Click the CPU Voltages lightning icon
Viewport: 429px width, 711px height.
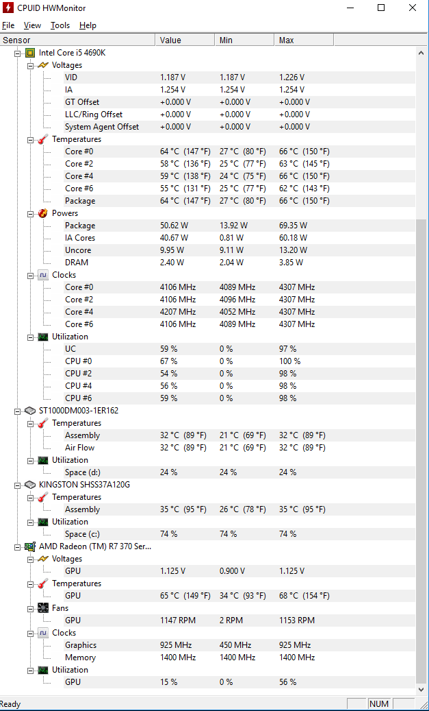[43, 65]
